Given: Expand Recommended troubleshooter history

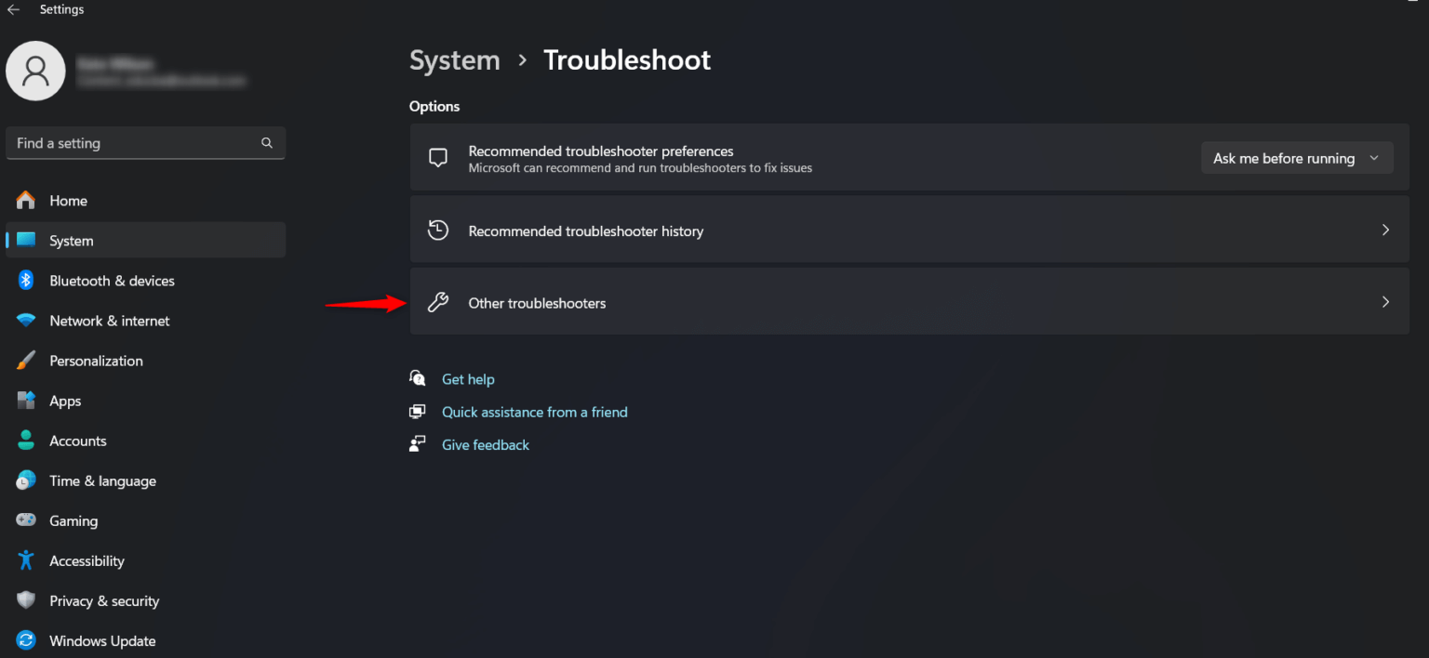Looking at the screenshot, I should 909,230.
